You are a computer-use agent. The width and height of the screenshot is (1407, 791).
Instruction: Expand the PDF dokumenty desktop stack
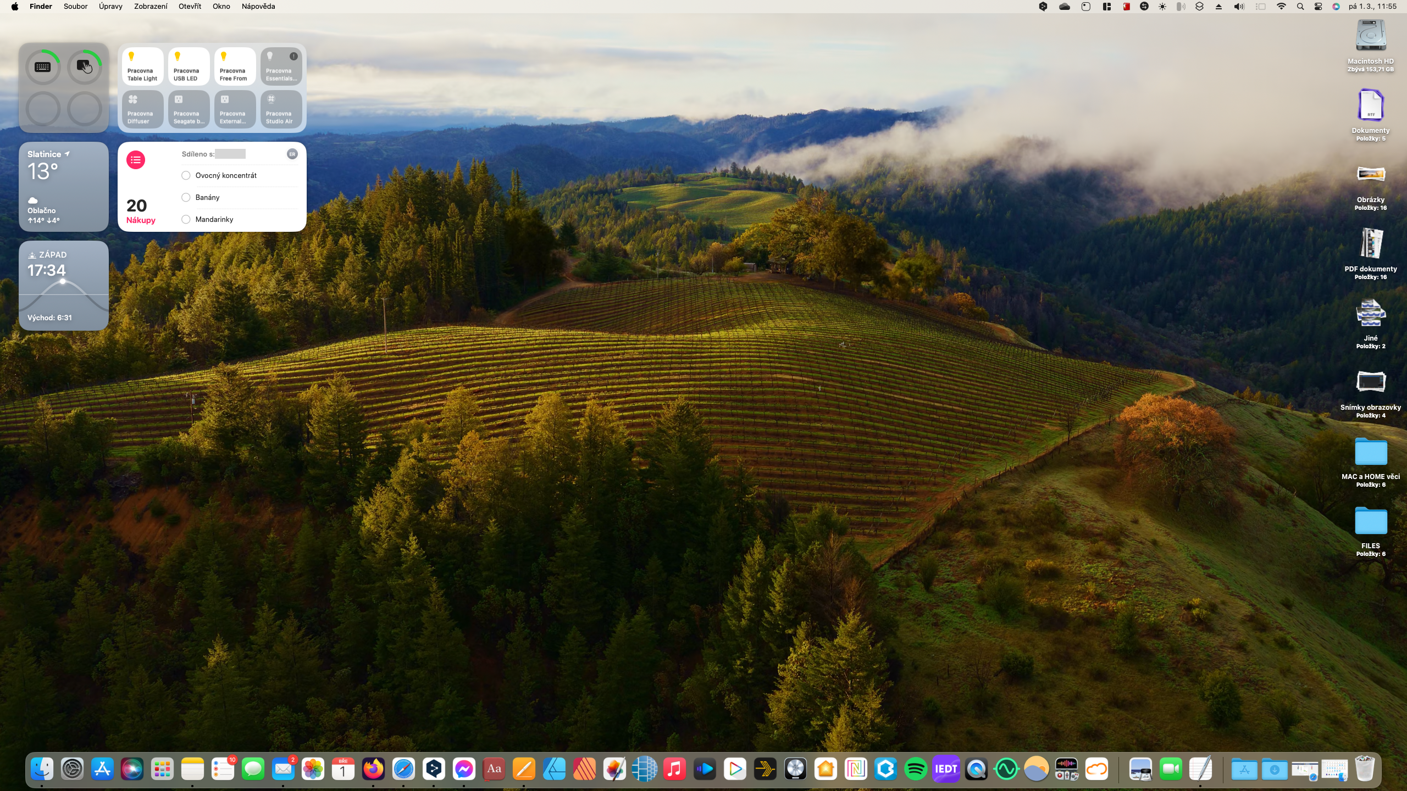1370,243
